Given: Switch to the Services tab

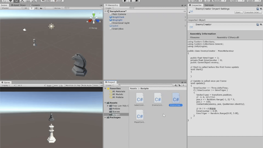Looking at the screenshot, I should point(209,5).
